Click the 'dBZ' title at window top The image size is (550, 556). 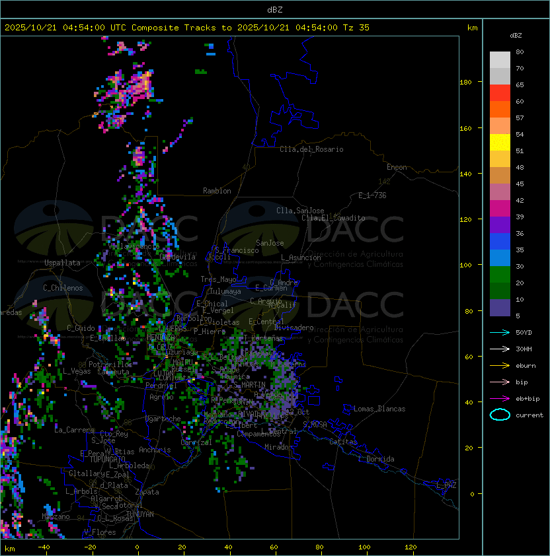point(275,10)
